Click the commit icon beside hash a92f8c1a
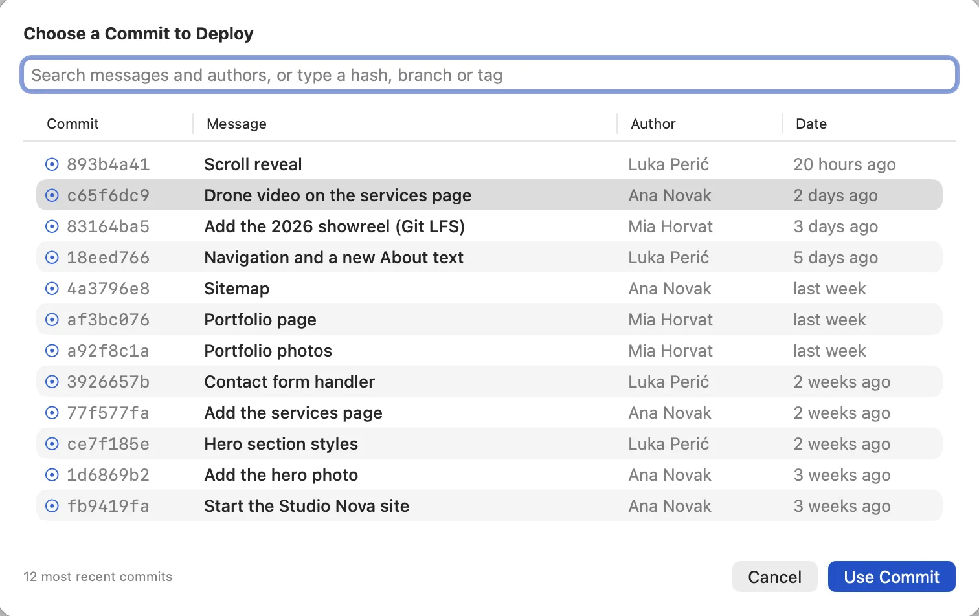 tap(52, 351)
